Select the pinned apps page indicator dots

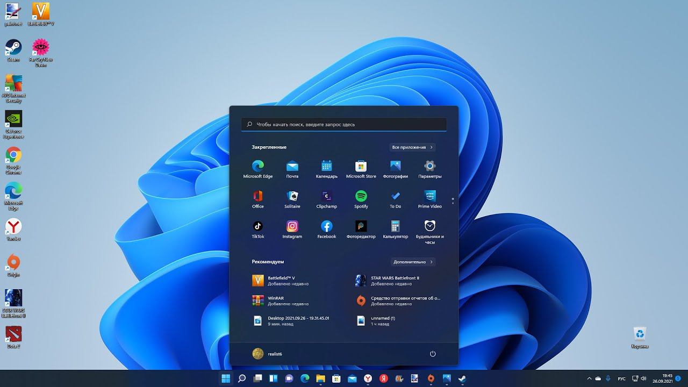pyautogui.click(x=453, y=201)
